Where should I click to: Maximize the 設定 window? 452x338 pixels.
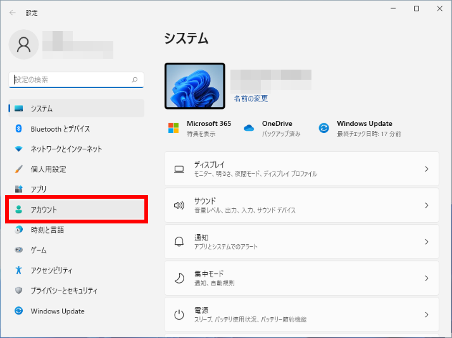click(417, 9)
